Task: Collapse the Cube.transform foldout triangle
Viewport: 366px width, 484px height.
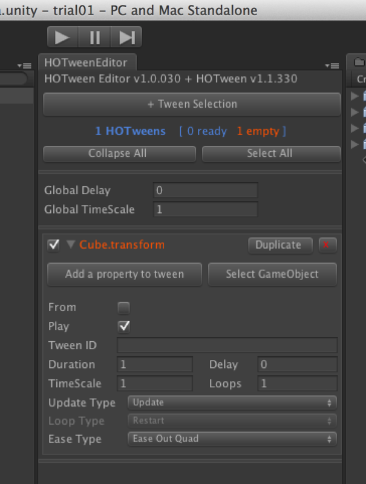Action: 71,244
